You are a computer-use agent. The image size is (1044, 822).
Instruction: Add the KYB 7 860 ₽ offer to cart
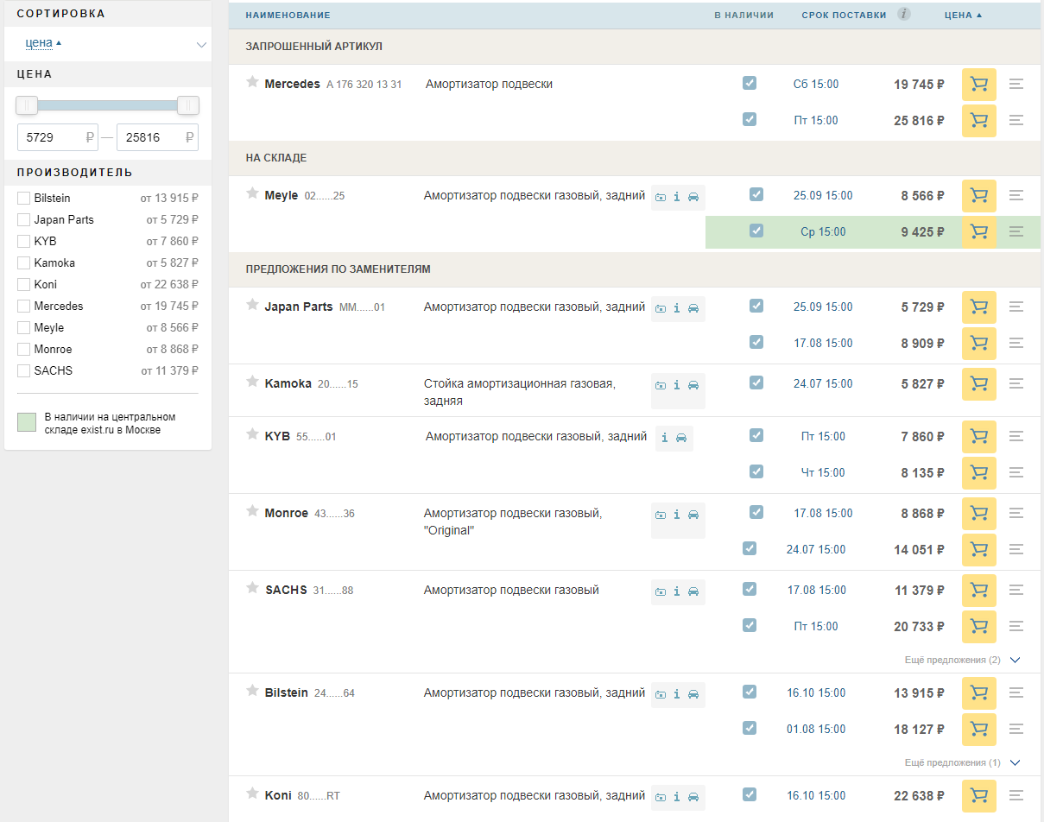978,437
